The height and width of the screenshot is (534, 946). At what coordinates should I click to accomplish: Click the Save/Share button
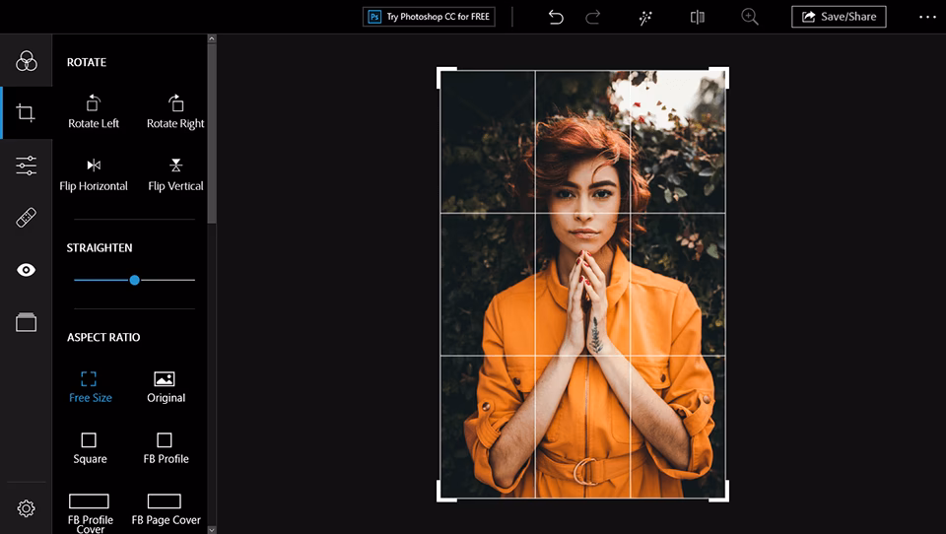click(839, 17)
